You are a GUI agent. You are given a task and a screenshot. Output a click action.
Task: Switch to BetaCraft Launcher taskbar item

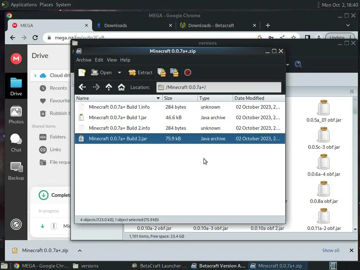click(x=160, y=266)
